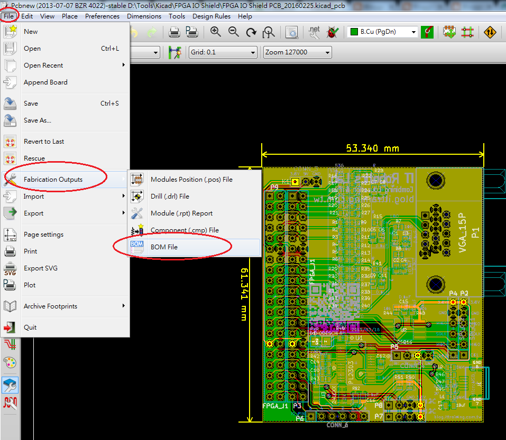The width and height of the screenshot is (506, 440).
Task: Select Drill (.drl) File
Action: pyautogui.click(x=195, y=196)
